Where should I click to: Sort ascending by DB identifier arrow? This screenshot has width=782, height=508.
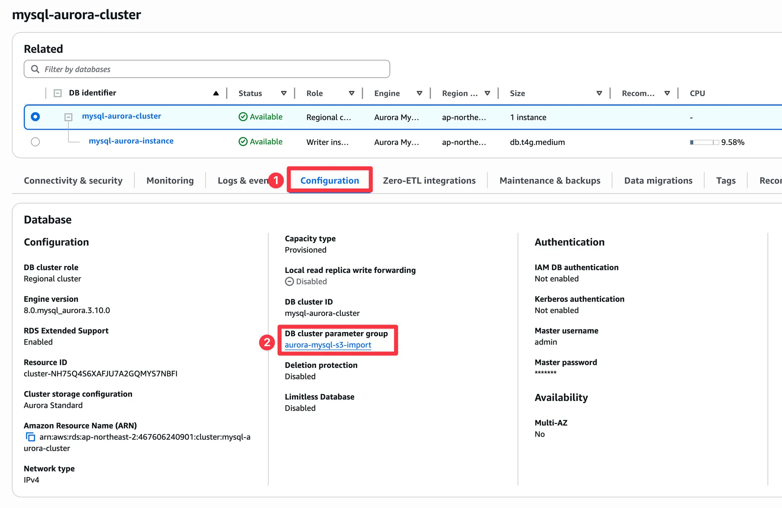click(x=216, y=93)
